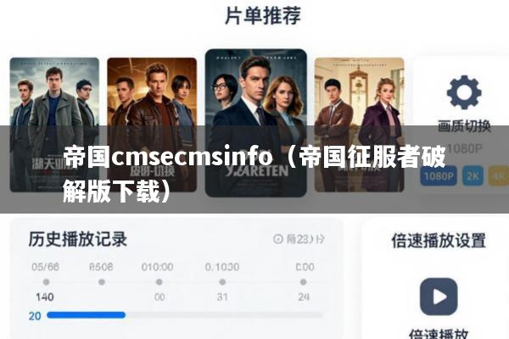The width and height of the screenshot is (509, 339).
Task: Click the rightmost 0:00 timeline dot
Action: pyautogui.click(x=303, y=282)
